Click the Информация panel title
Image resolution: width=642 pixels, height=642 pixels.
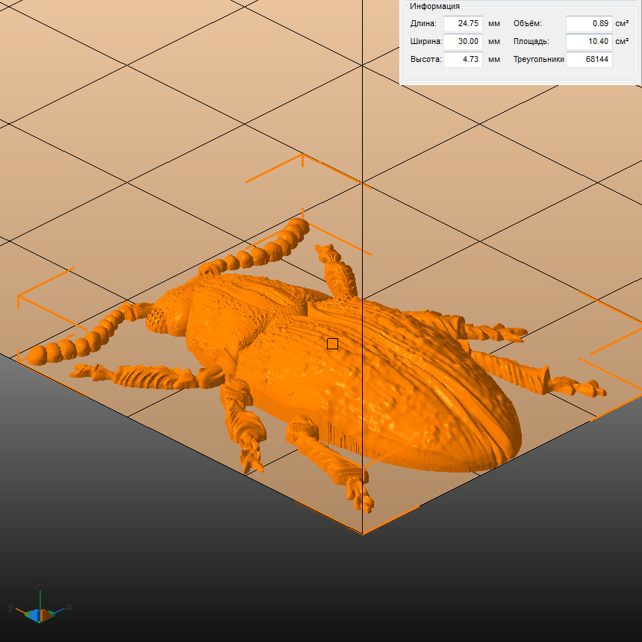coord(434,6)
